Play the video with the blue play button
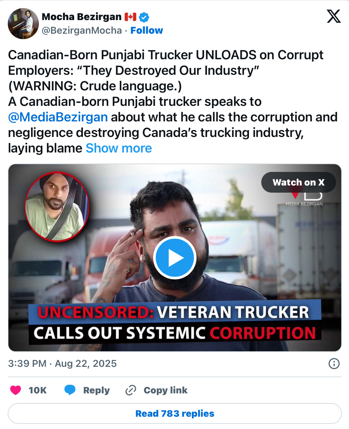 (x=175, y=258)
